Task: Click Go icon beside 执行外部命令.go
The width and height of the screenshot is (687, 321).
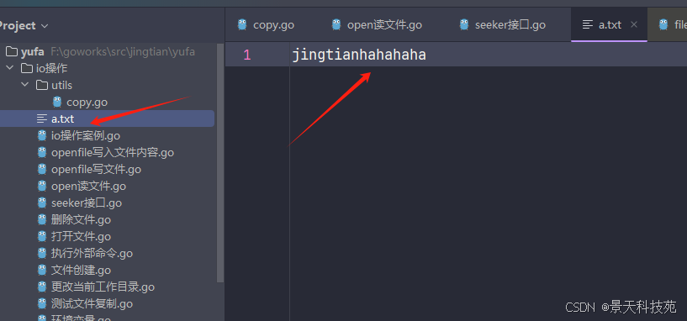Action: [x=42, y=253]
